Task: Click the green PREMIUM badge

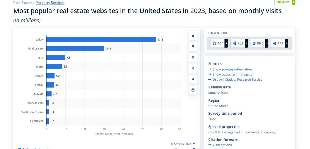Action: pyautogui.click(x=285, y=2)
